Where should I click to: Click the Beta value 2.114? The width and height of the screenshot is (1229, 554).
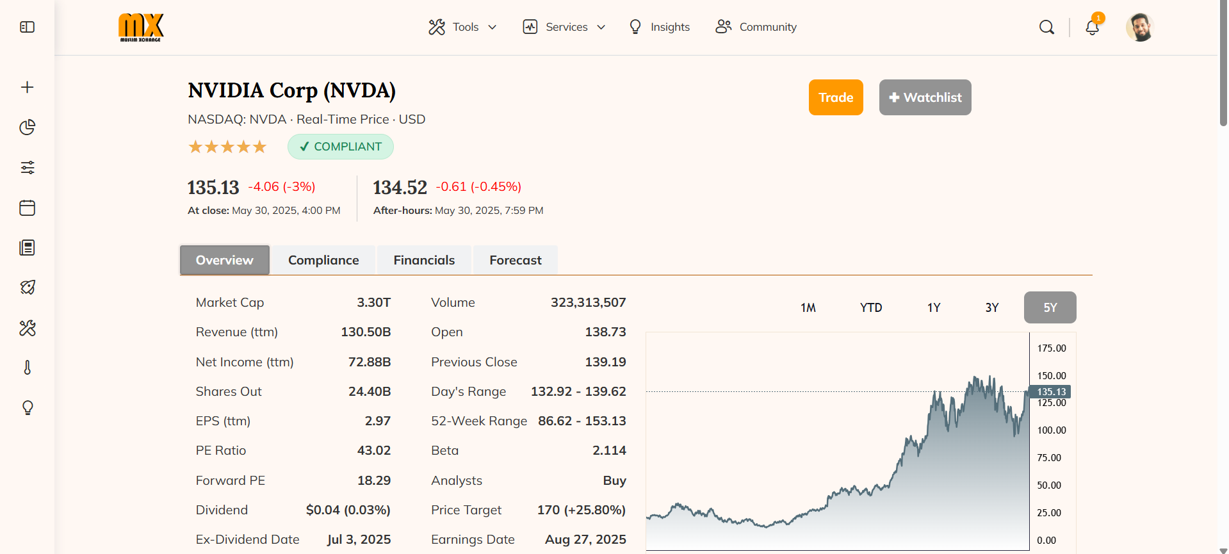610,450
